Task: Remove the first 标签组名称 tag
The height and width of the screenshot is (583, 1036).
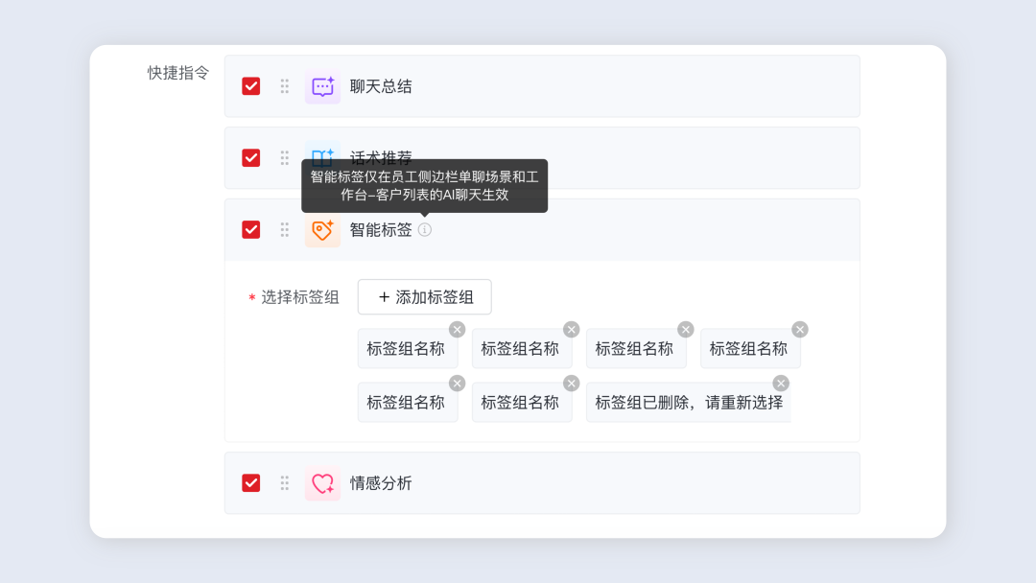Action: pos(457,328)
